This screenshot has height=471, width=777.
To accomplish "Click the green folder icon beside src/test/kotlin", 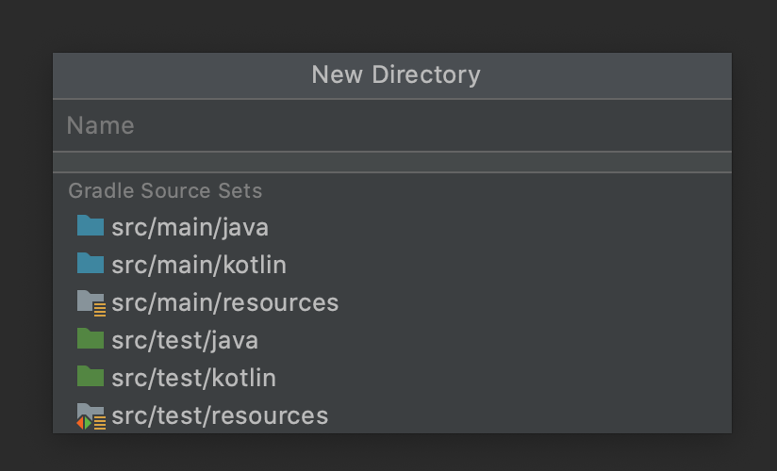I will coord(90,377).
